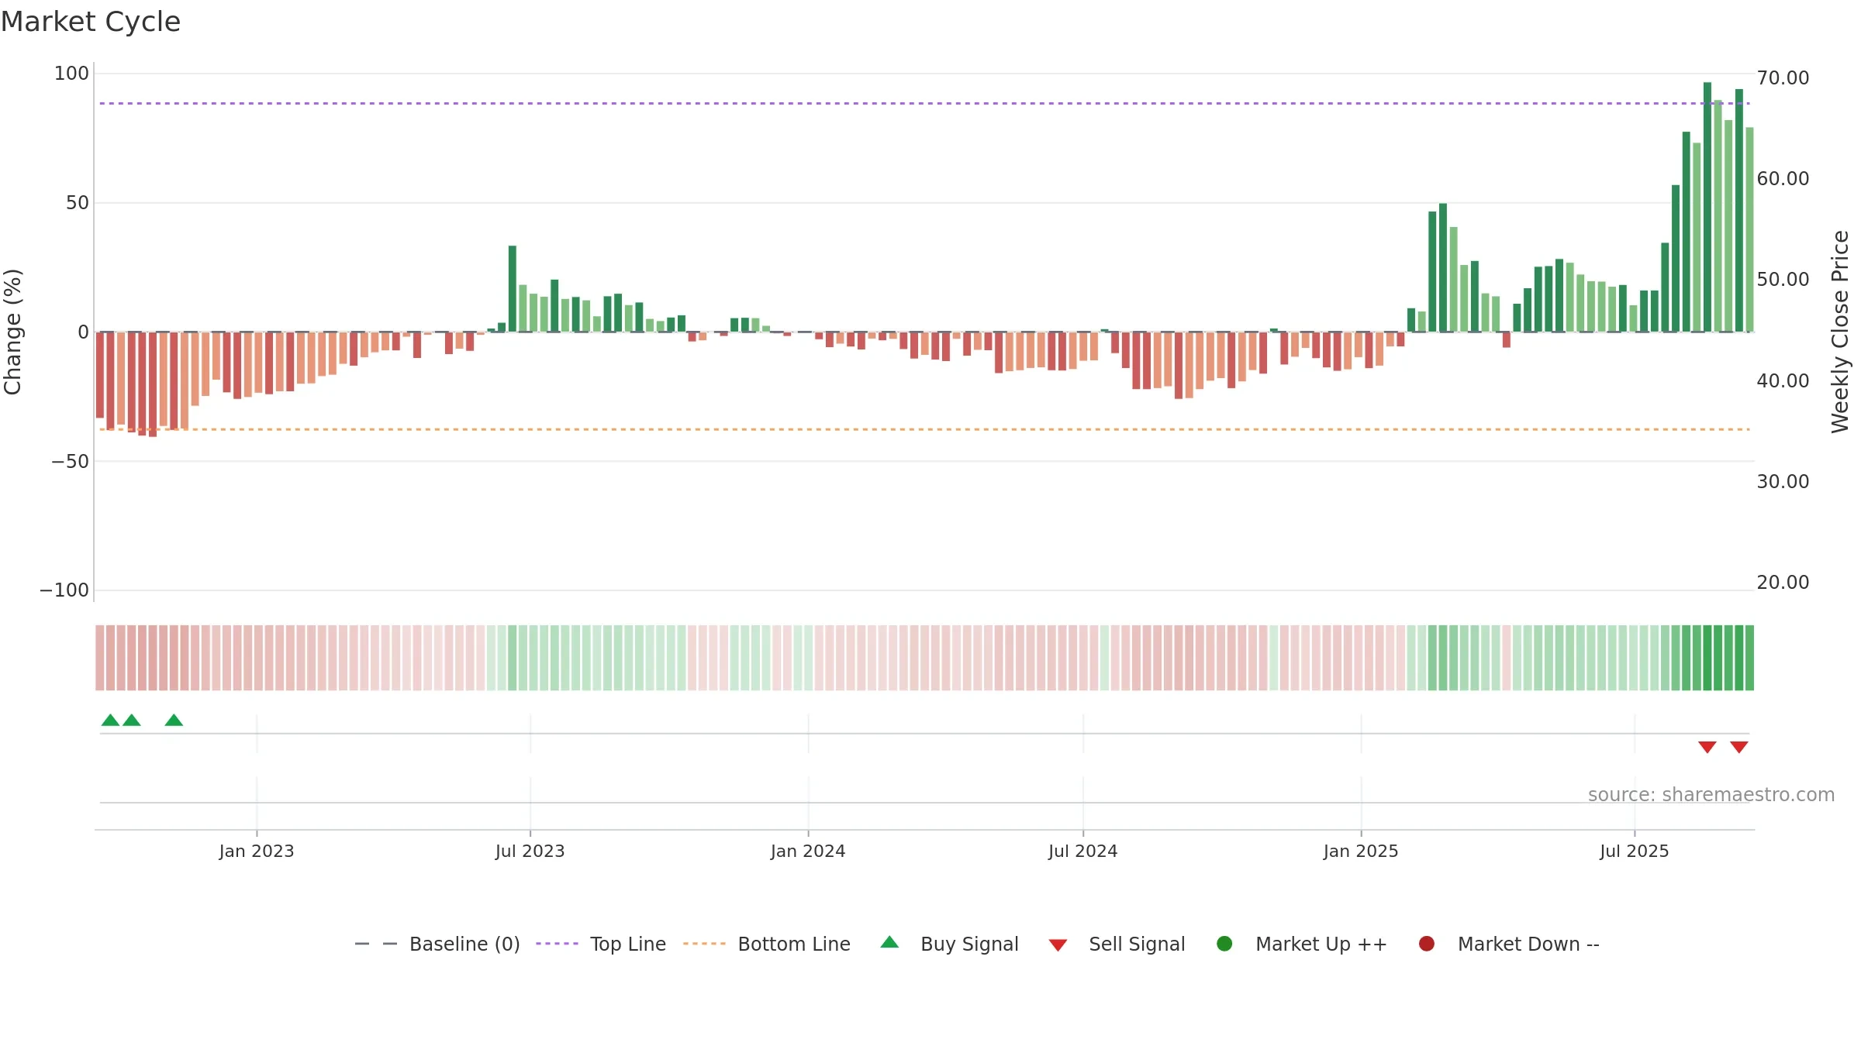Click the Baseline (0) dashed line legend marker
The width and height of the screenshot is (1861, 1046).
coord(376,944)
